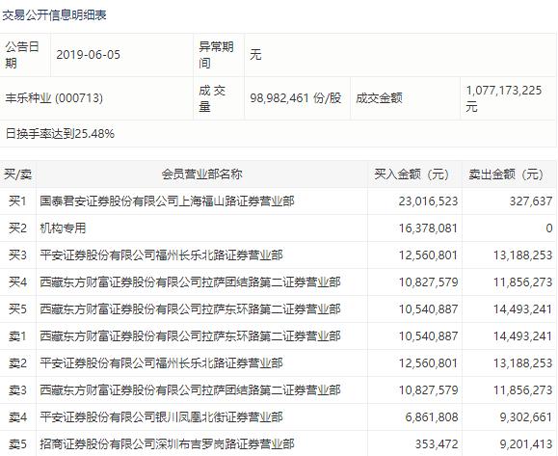Image resolution: width=558 pixels, height=456 pixels.
Task: Click the volume 98,982,461 份/股
Action: pyautogui.click(x=295, y=98)
